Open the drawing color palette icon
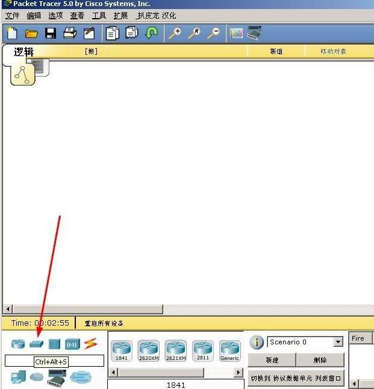The image size is (374, 389). pyautogui.click(x=236, y=33)
